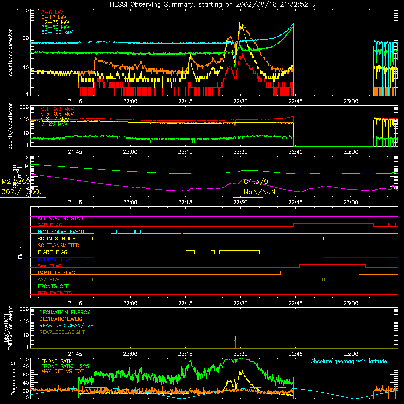Select the REAR_DEC_WEIGHT legend label
404x404 pixels.
[62, 332]
